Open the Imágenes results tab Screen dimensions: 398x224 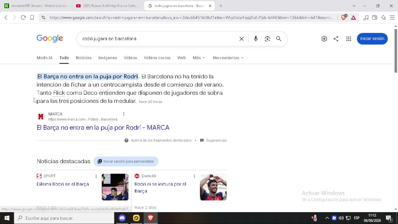point(108,58)
